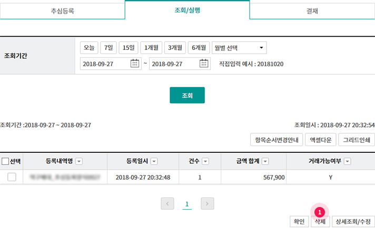
Task: Open filter arrow for 등록내역명 column
Action: tap(79, 161)
